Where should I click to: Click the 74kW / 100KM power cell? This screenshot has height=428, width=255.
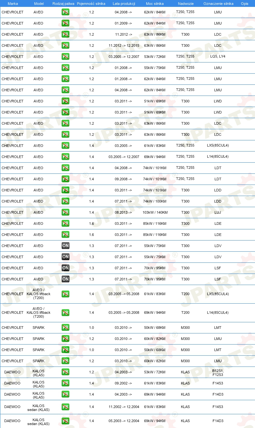(155, 201)
